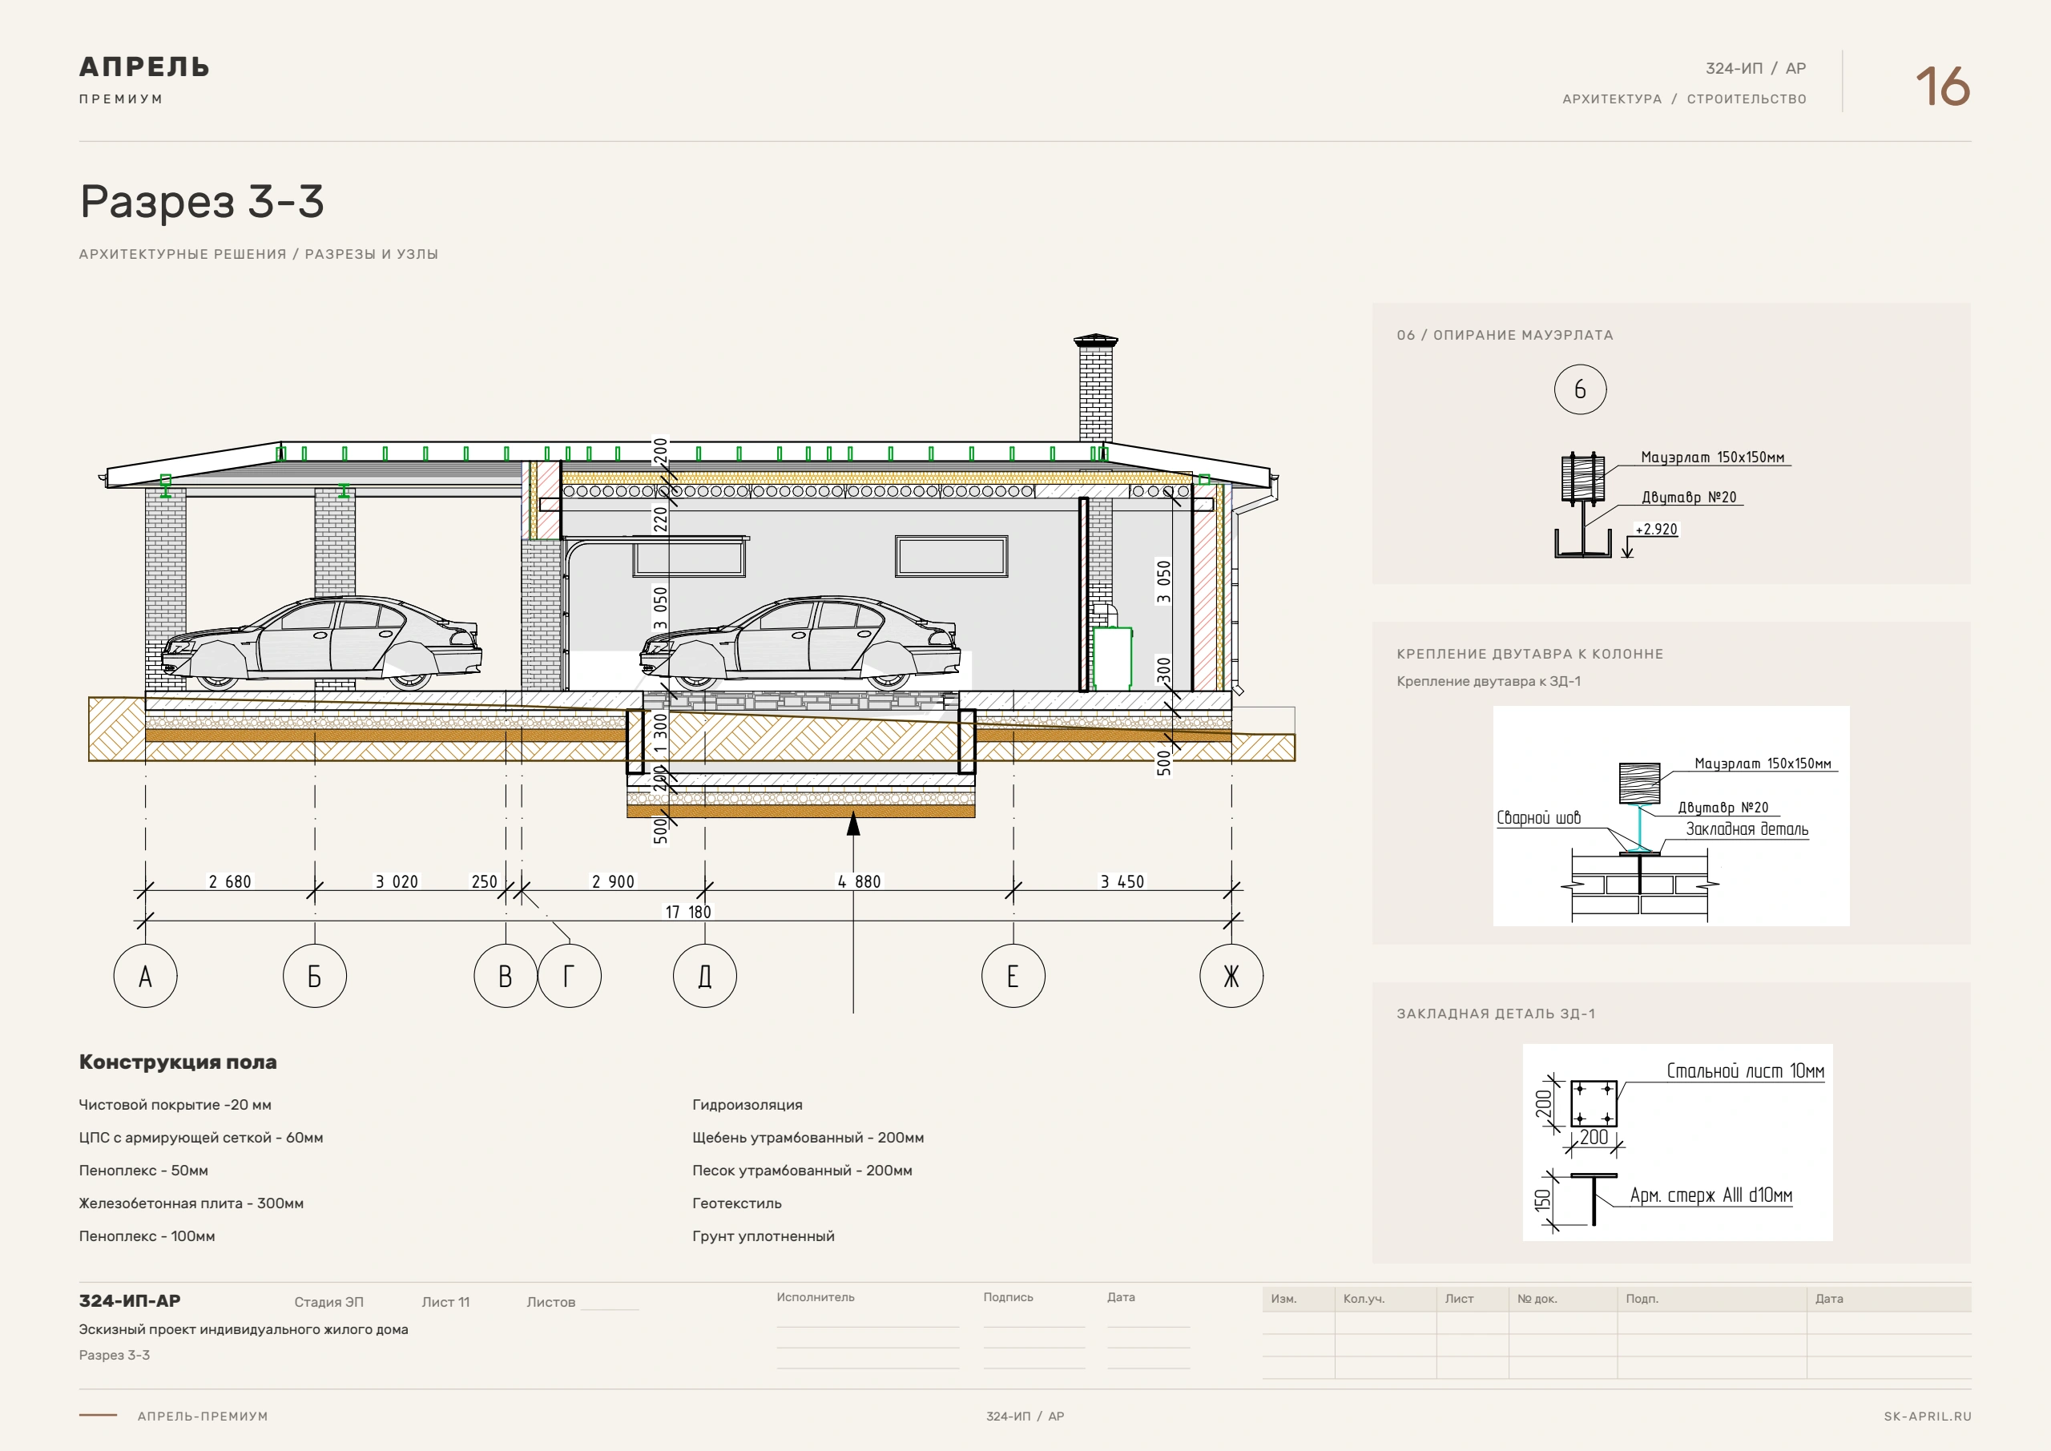
Task: Click the line Железобетонная плита - 300мм
Action: tap(191, 1203)
